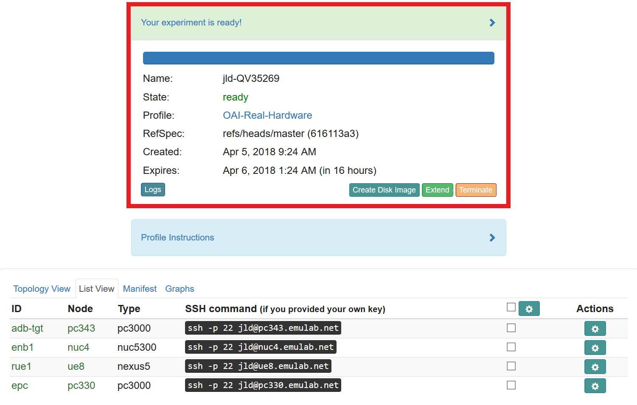Open node pc343 link
Image resolution: width=637 pixels, height=405 pixels.
click(81, 328)
